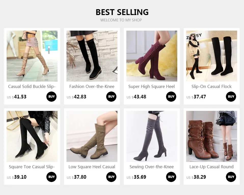The height and width of the screenshot is (195, 244).
Task: Click BUY button for $41.53 boots
Action: coord(51,97)
